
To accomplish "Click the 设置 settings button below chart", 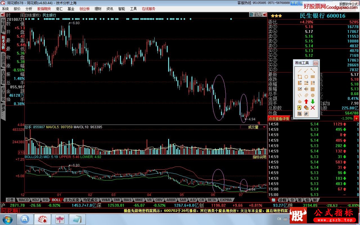I will point(10,200).
